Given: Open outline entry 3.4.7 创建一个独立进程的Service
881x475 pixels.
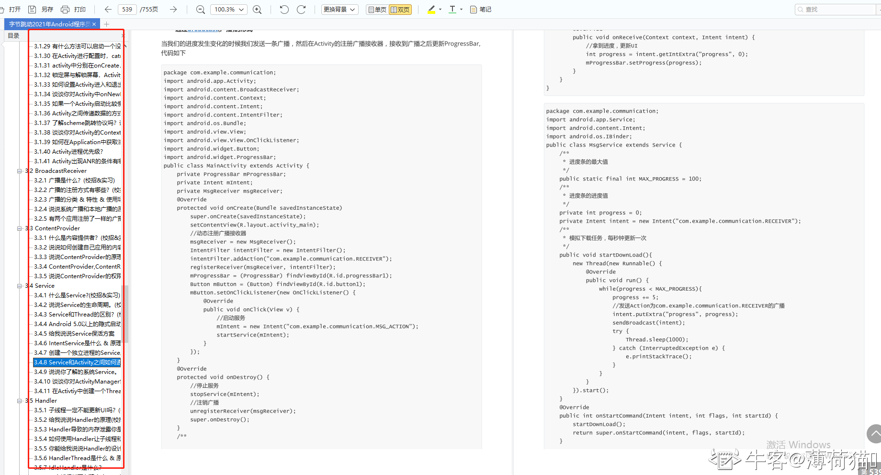Looking at the screenshot, I should [77, 353].
